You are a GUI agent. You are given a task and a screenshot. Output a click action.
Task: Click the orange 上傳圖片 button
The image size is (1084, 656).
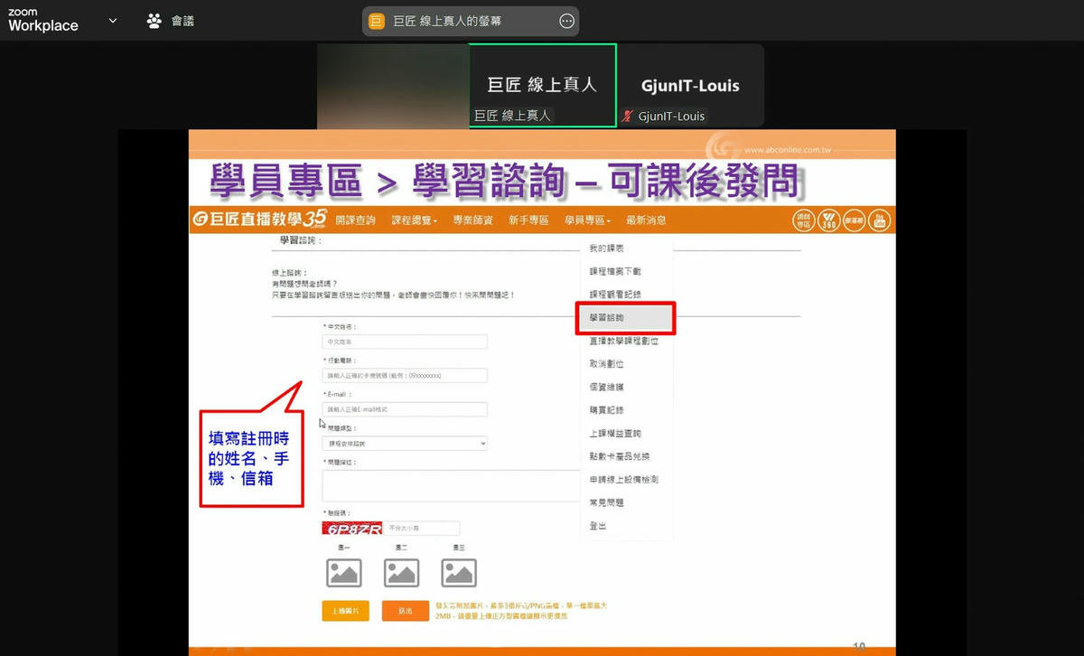(346, 611)
